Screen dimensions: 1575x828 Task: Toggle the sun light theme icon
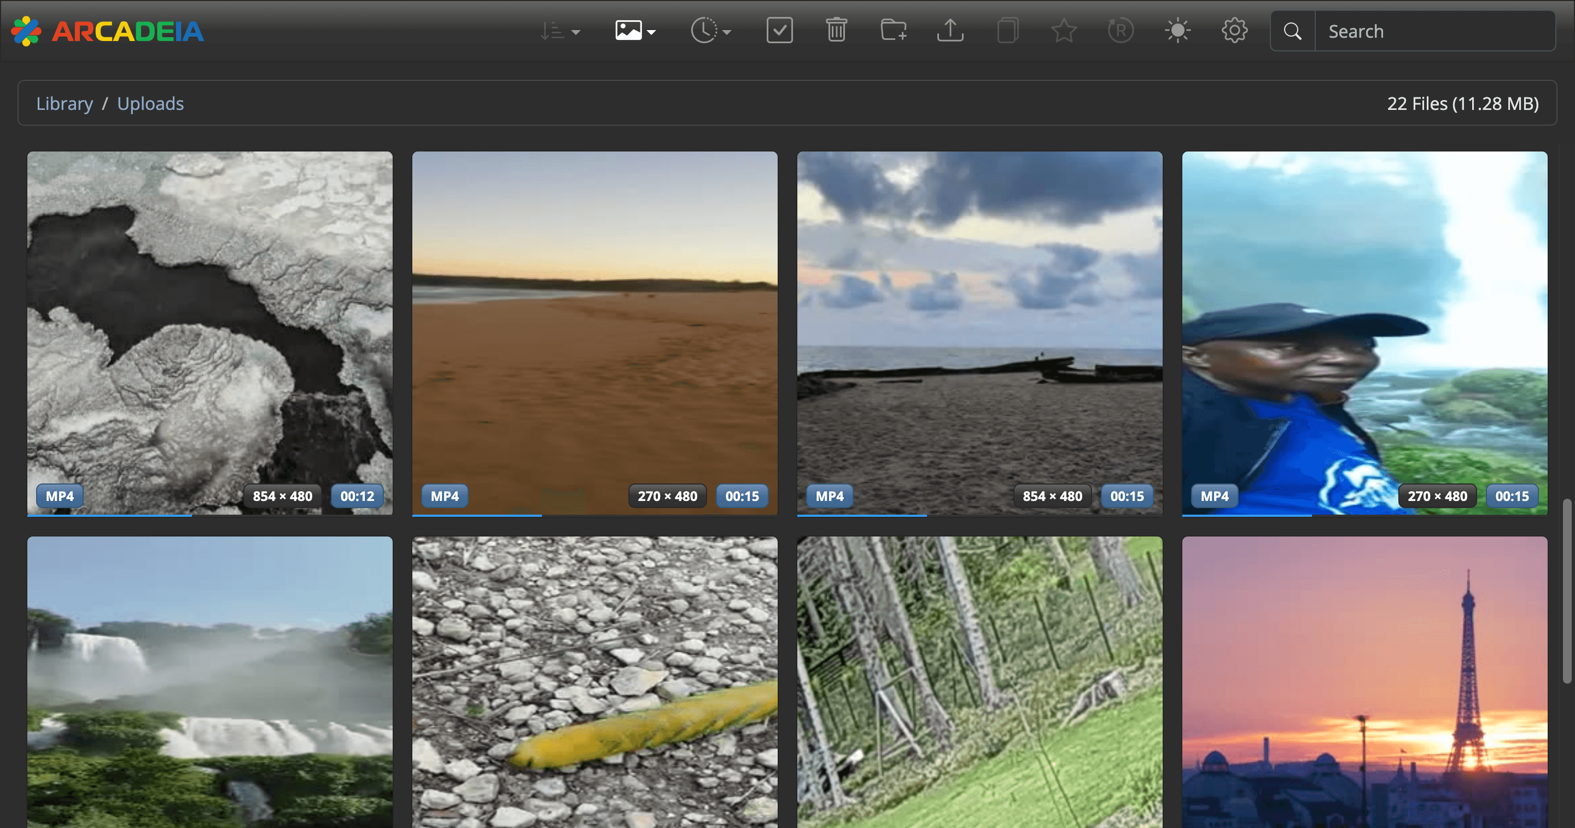(1177, 31)
